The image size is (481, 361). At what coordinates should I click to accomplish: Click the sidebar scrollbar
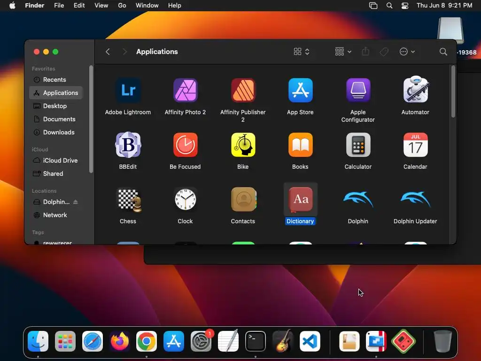coord(91,119)
